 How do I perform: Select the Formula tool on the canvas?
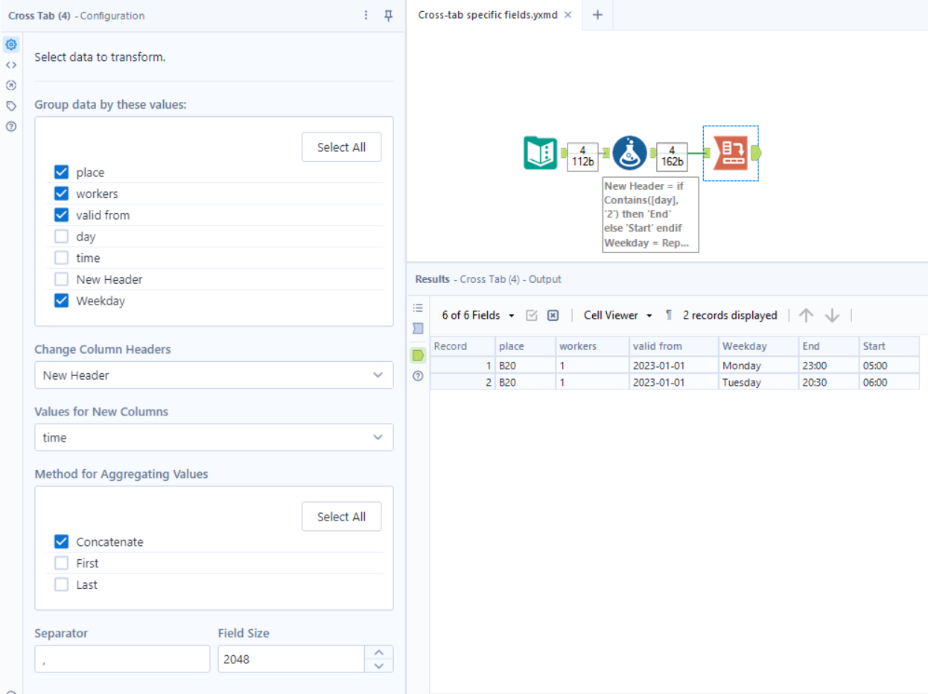tap(629, 153)
